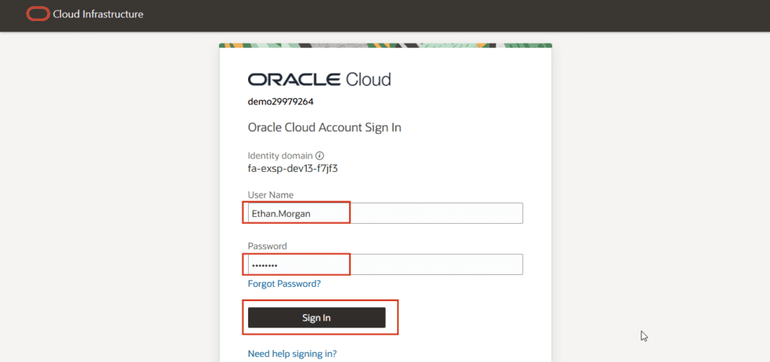The height and width of the screenshot is (362, 770).
Task: Click the Ethan.Morgan text in User Name
Action: [x=280, y=213]
